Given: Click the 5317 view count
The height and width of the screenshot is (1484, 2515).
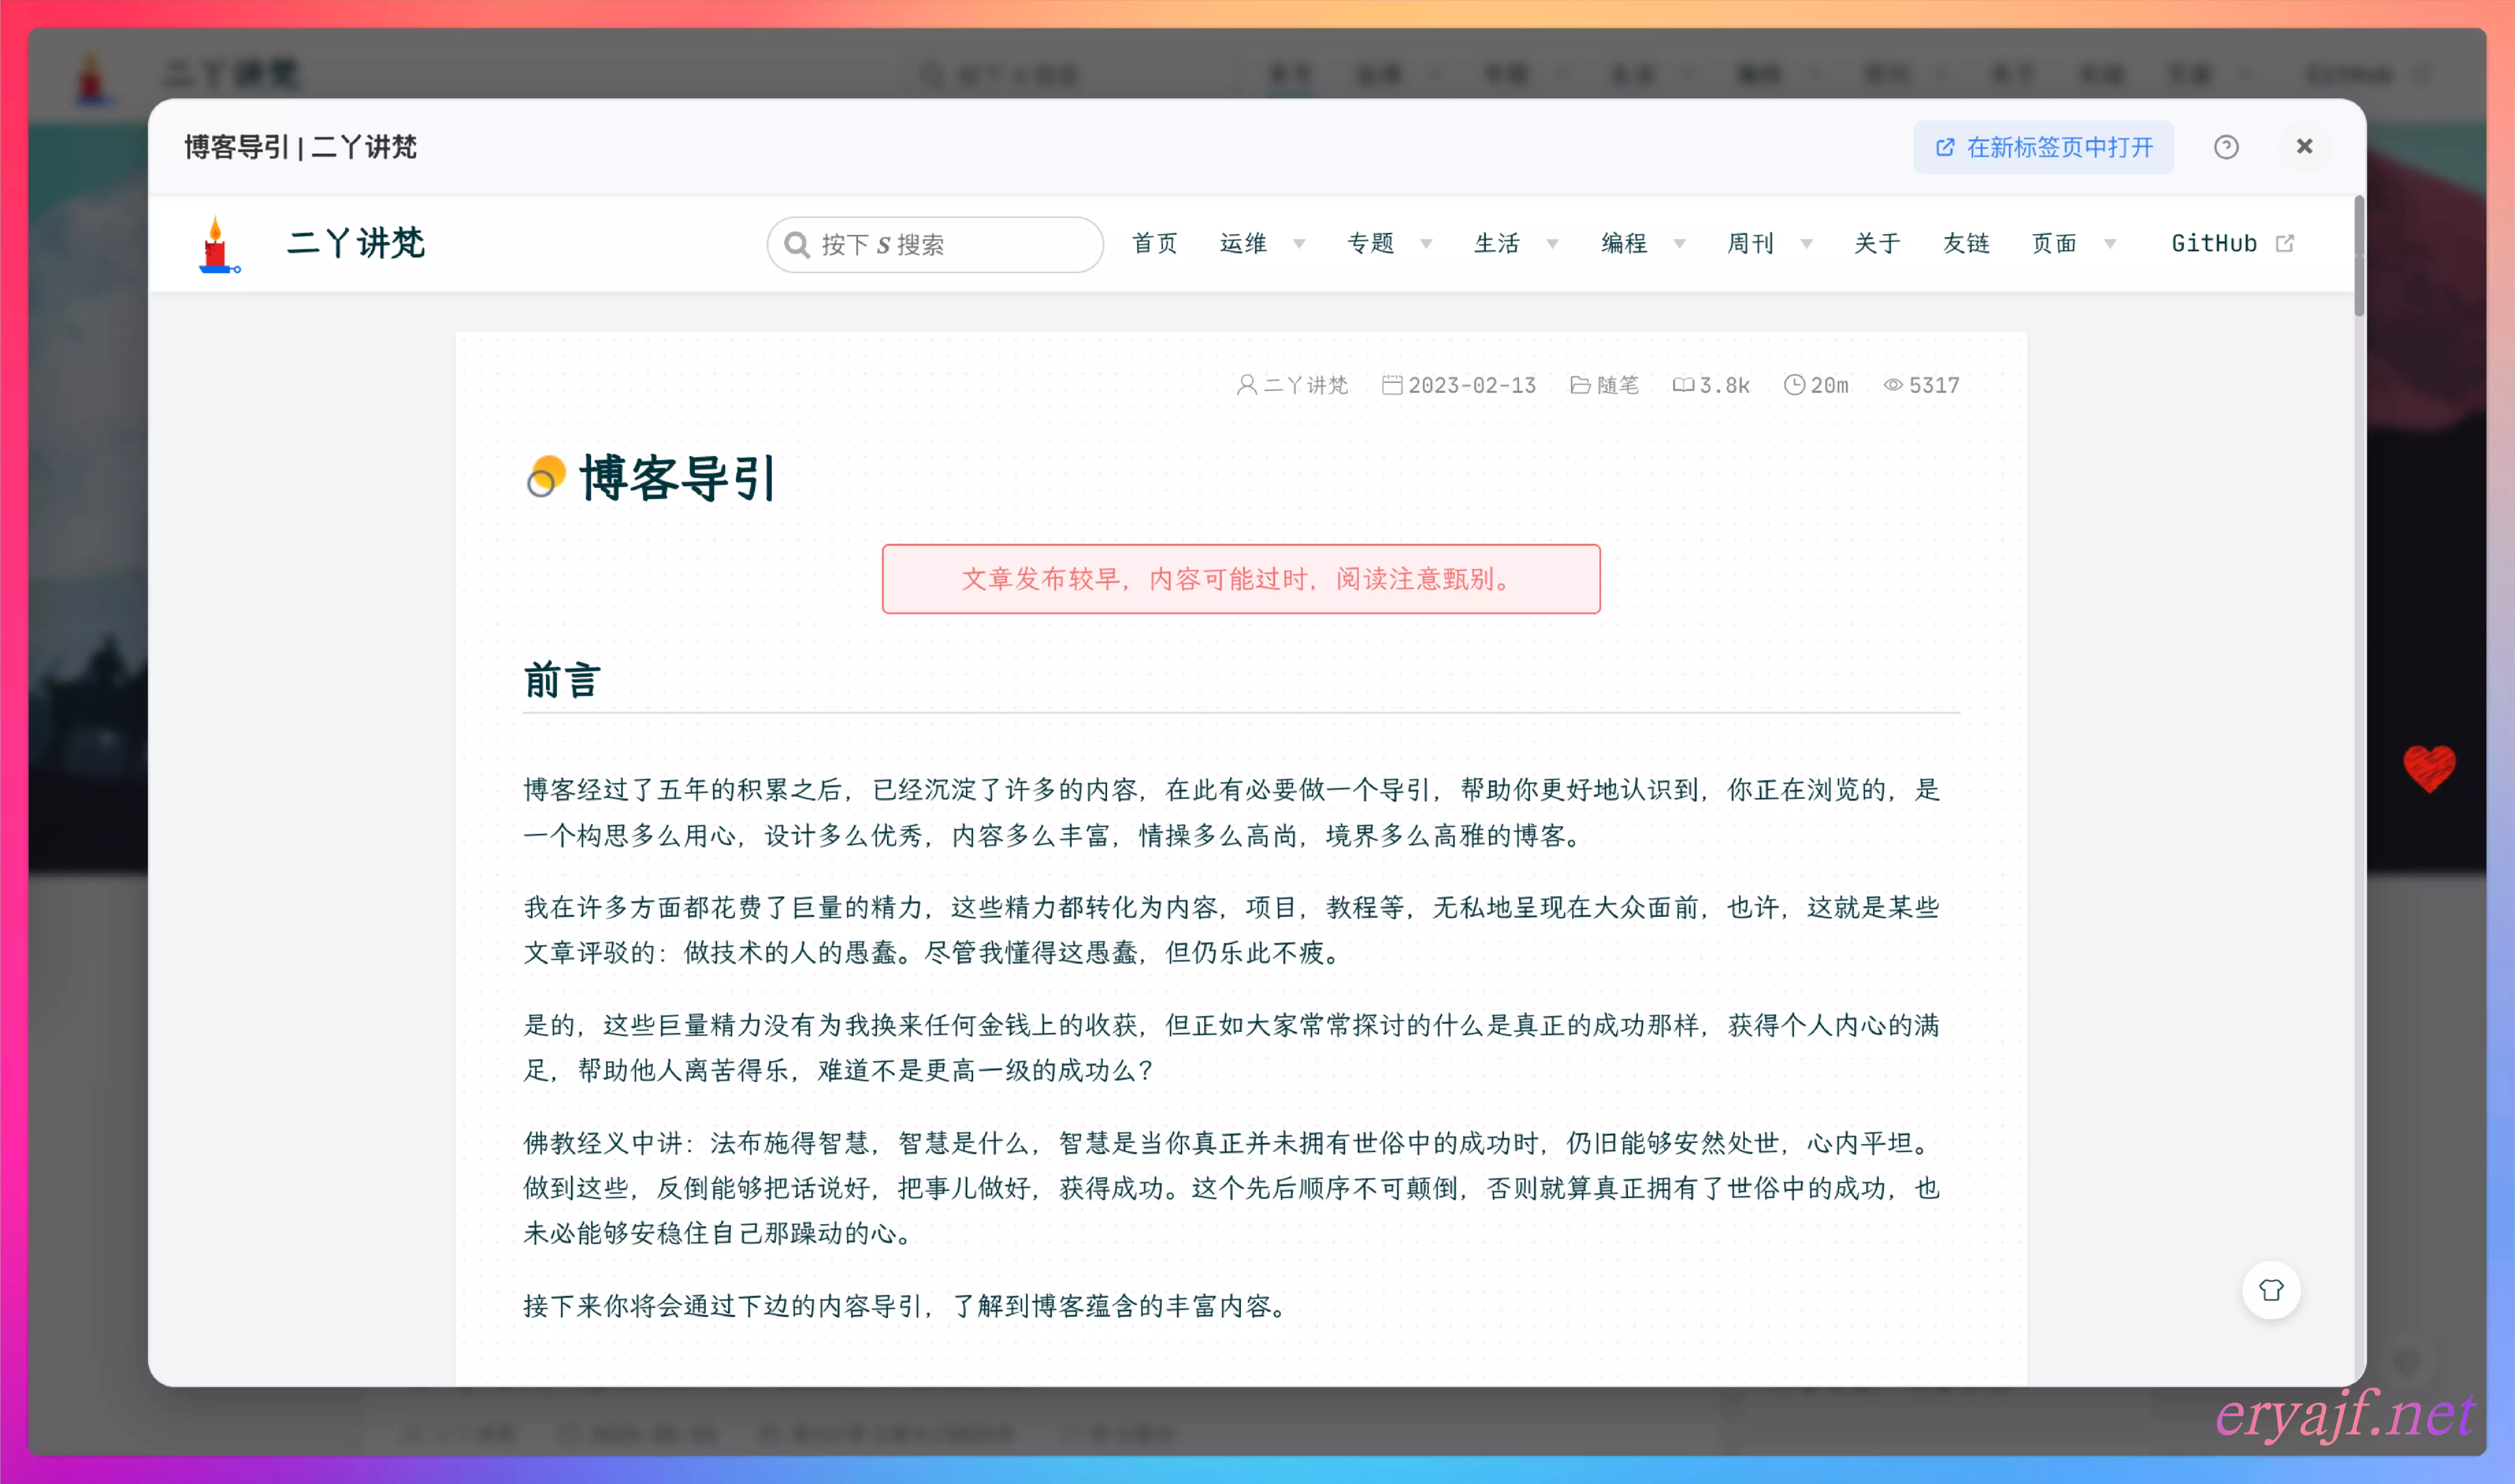Looking at the screenshot, I should pos(1934,385).
